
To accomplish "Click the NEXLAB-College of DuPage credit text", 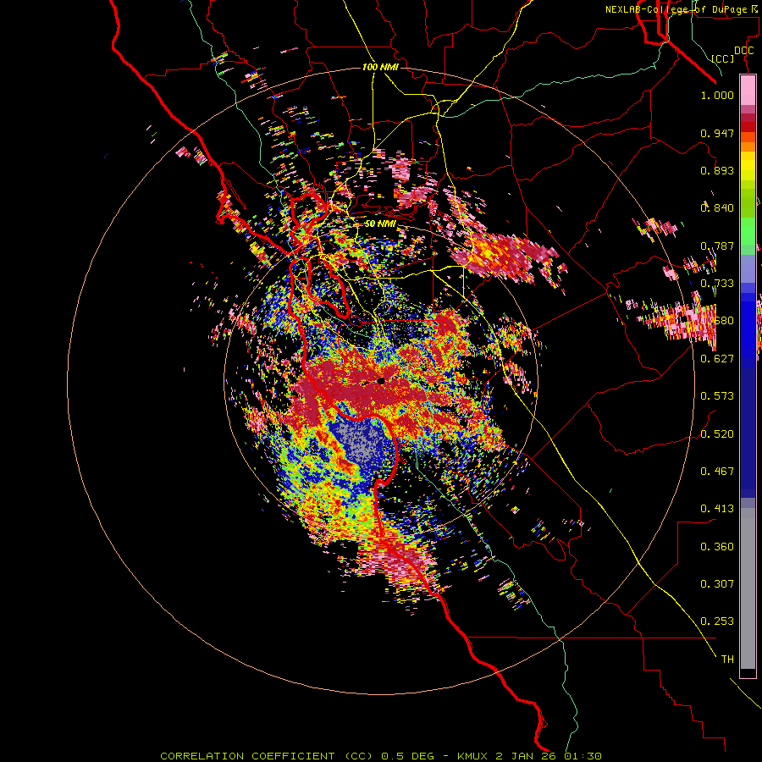I will click(681, 9).
